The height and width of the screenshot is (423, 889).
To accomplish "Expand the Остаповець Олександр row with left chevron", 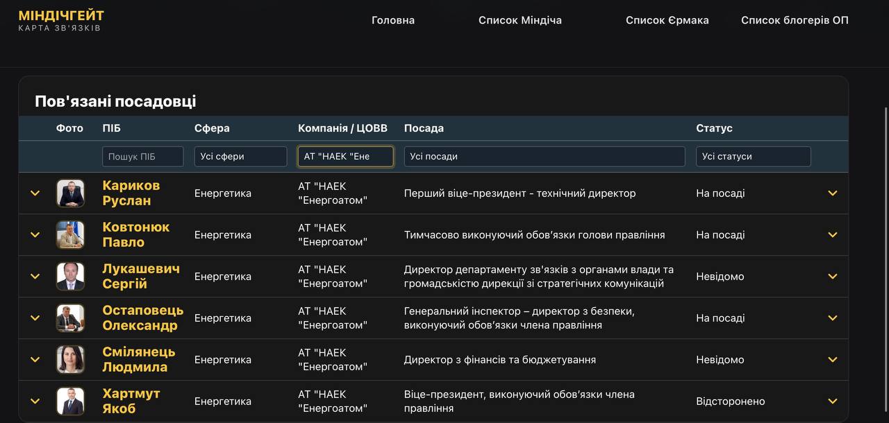I will pyautogui.click(x=35, y=318).
